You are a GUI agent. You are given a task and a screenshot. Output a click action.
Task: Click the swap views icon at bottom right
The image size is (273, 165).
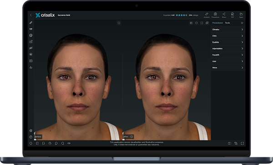pyautogui.click(x=236, y=143)
